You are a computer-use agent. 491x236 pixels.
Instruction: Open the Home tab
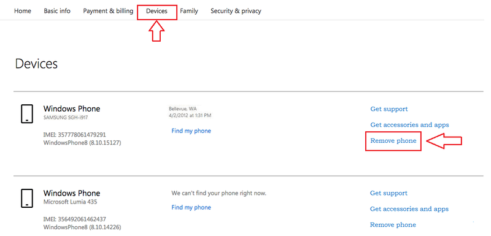23,11
